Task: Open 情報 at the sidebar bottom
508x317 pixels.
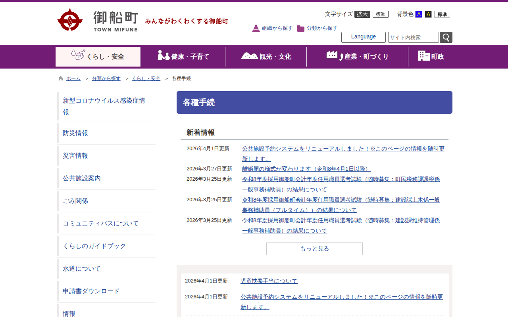Action: 106,311
